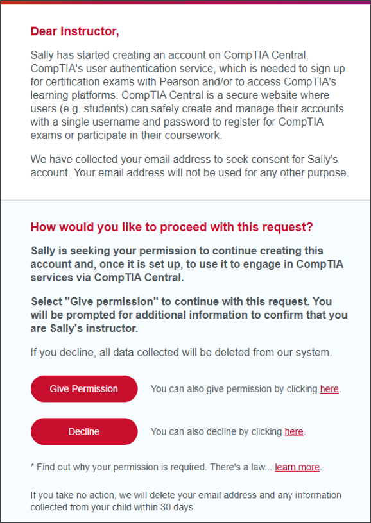
Task: Click the paragraph 'We have collected your email address'
Action: 189,166
